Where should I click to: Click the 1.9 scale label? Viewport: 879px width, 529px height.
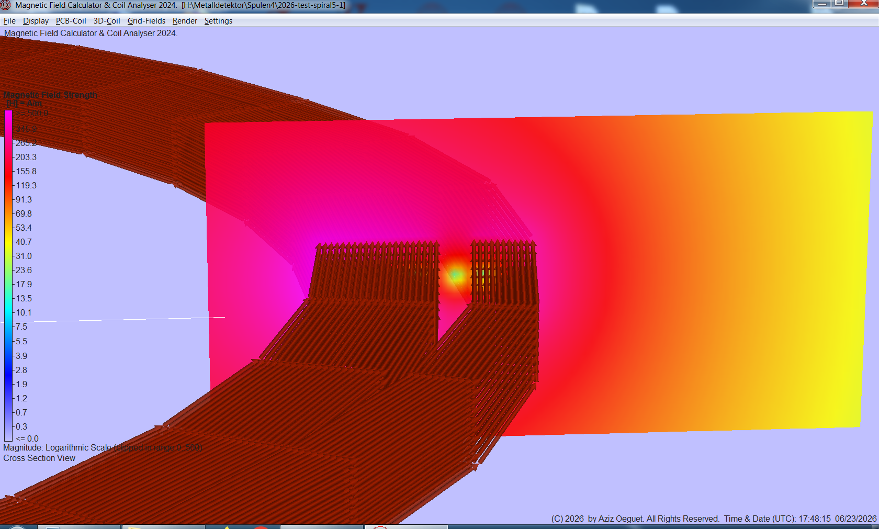[21, 384]
